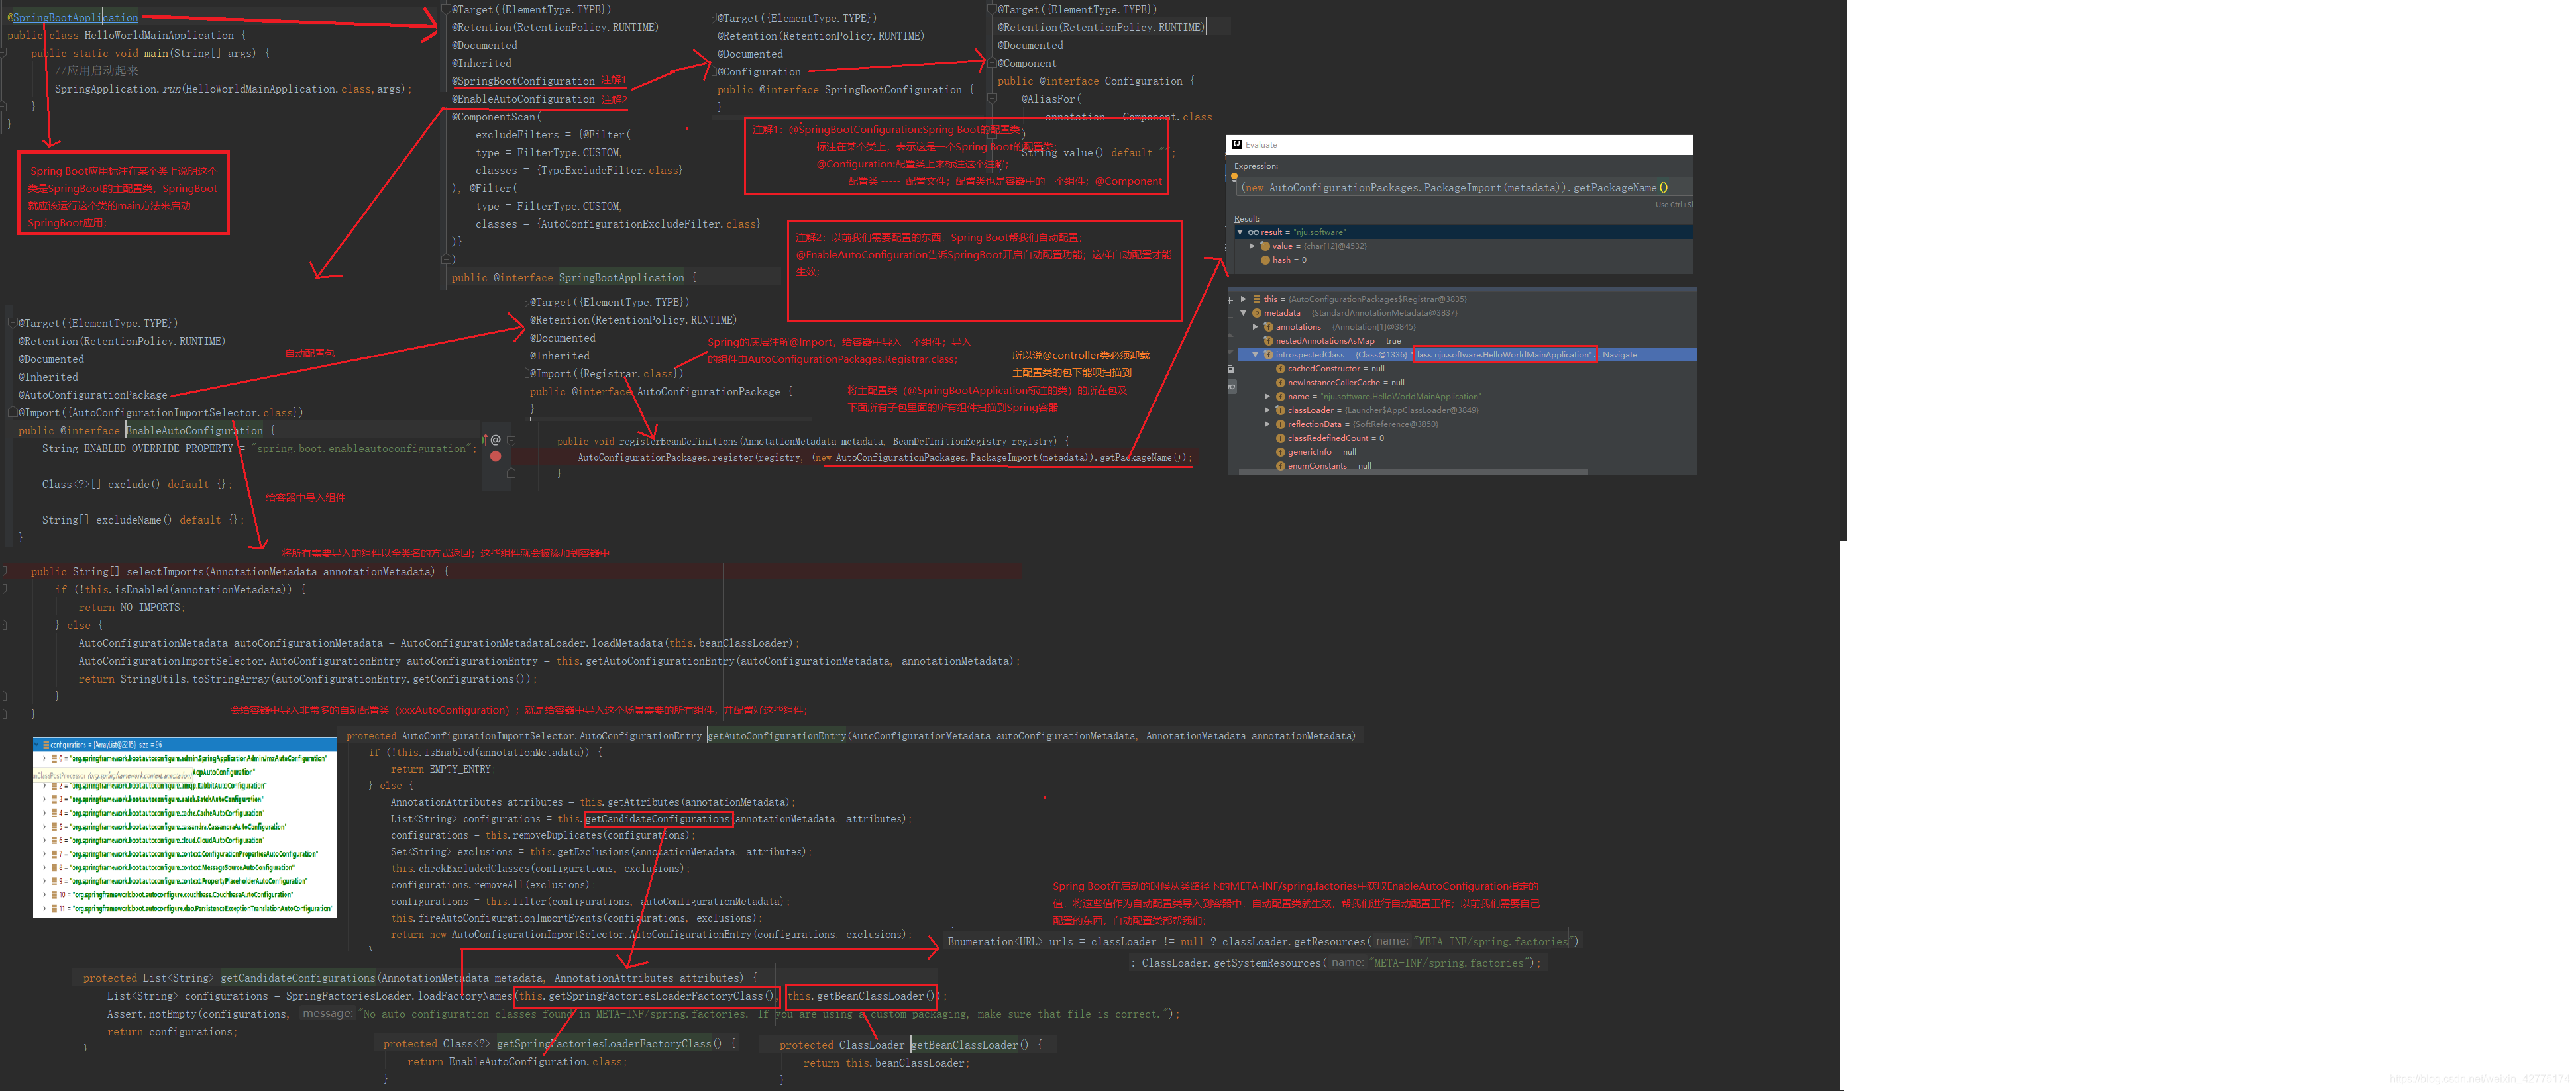
Task: Click the @ComponentScan annotation line
Action: (496, 117)
